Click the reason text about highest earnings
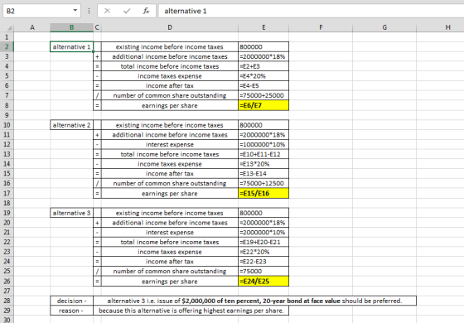464x323 pixels. coord(191,311)
